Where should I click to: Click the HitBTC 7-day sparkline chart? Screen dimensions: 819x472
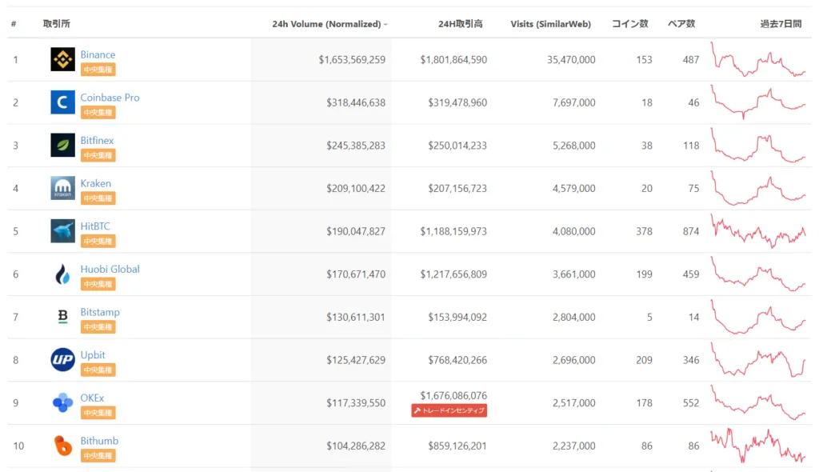click(x=758, y=231)
